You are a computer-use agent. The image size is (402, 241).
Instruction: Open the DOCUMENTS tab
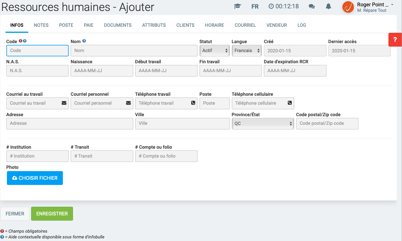[118, 25]
